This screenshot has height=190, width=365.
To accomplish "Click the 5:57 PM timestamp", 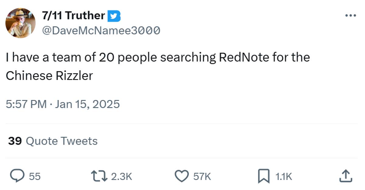I will click(x=26, y=104).
